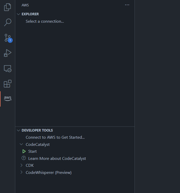The width and height of the screenshot is (180, 193).
Task: Collapse the CodeCatalyst tree node
Action: tap(21, 144)
